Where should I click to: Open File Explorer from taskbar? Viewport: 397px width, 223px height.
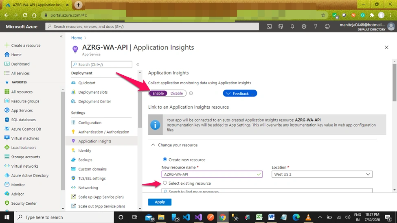[x=161, y=217]
